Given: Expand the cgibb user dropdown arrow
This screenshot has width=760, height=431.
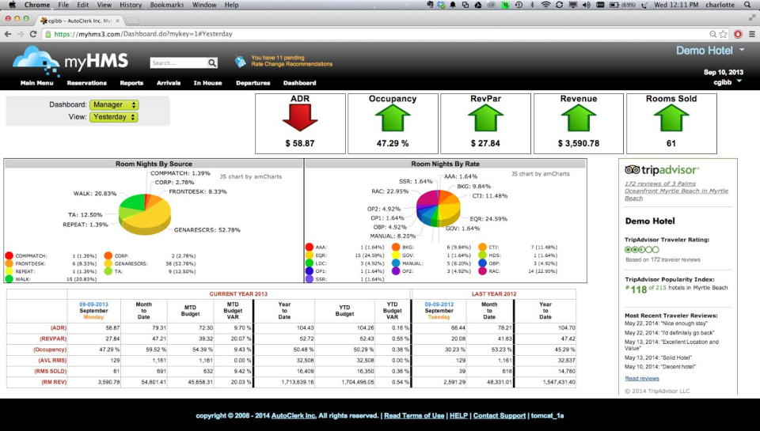Looking at the screenshot, I should click(x=739, y=81).
